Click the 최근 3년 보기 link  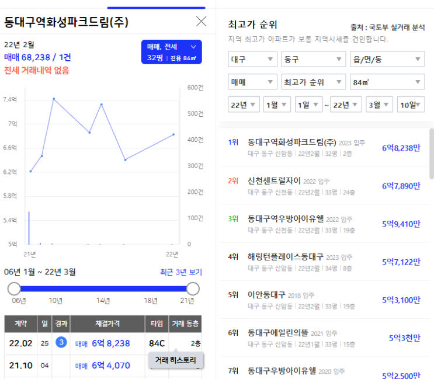181,272
